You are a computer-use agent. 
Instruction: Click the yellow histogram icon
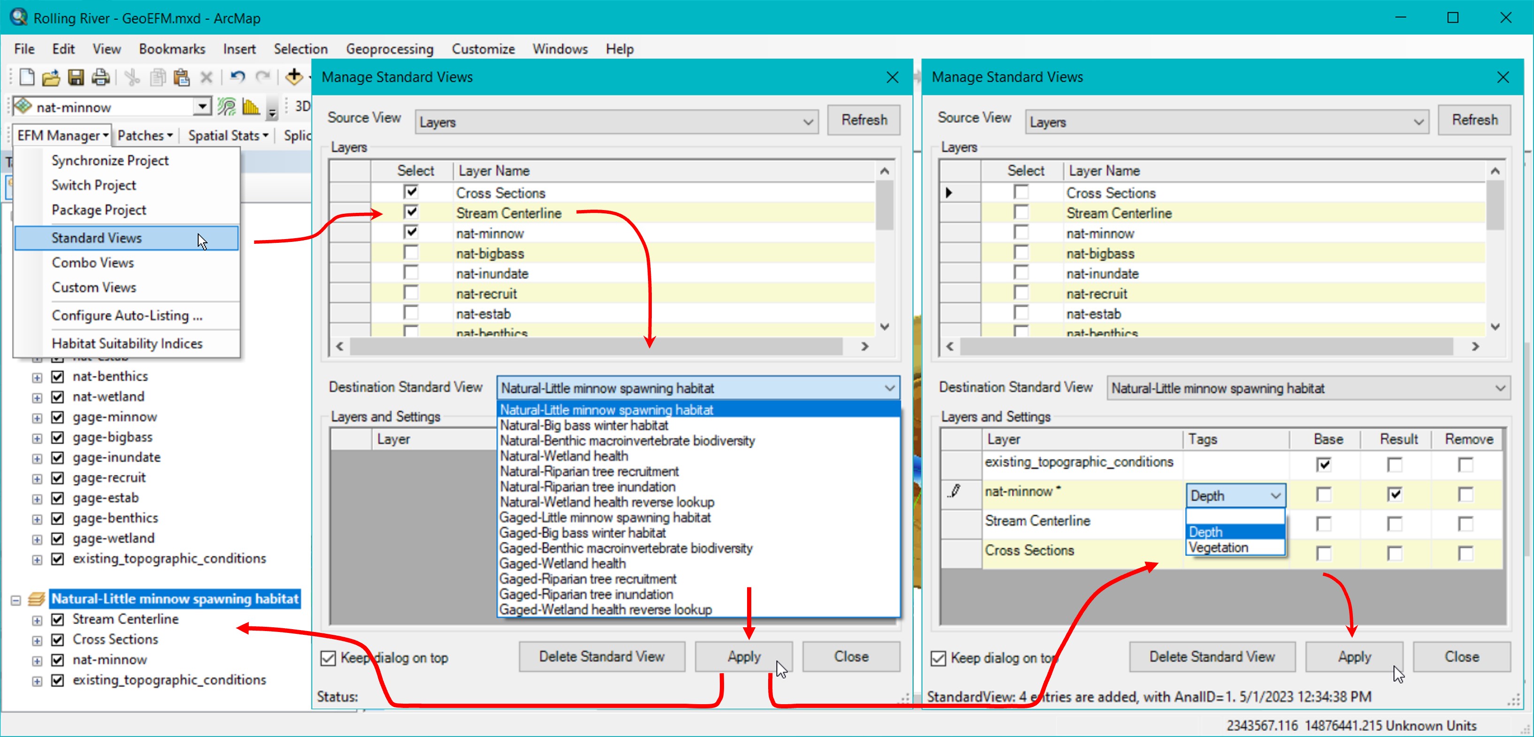(x=251, y=107)
